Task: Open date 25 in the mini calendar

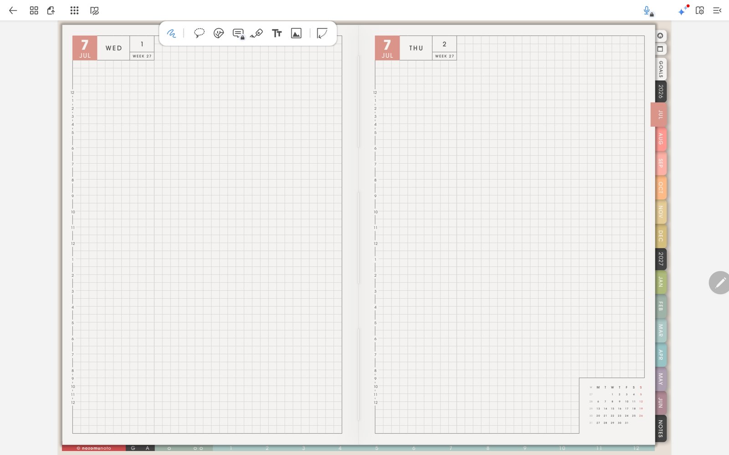Action: tap(634, 415)
